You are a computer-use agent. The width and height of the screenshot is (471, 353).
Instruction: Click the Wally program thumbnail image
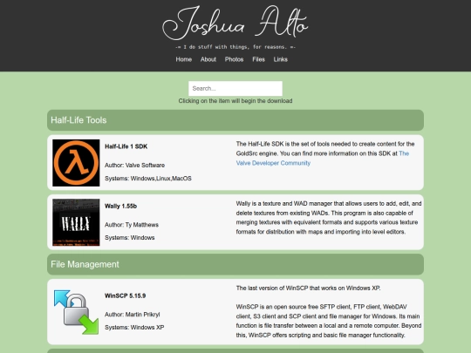(x=76, y=222)
